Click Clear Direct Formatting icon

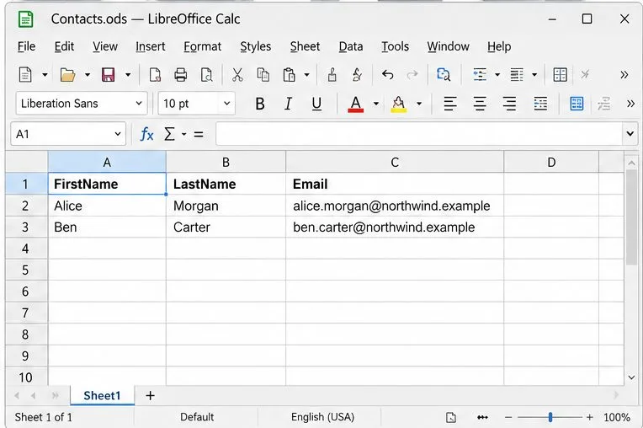point(357,75)
